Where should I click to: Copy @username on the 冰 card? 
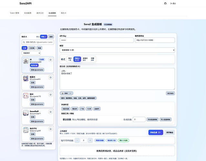tap(37, 70)
